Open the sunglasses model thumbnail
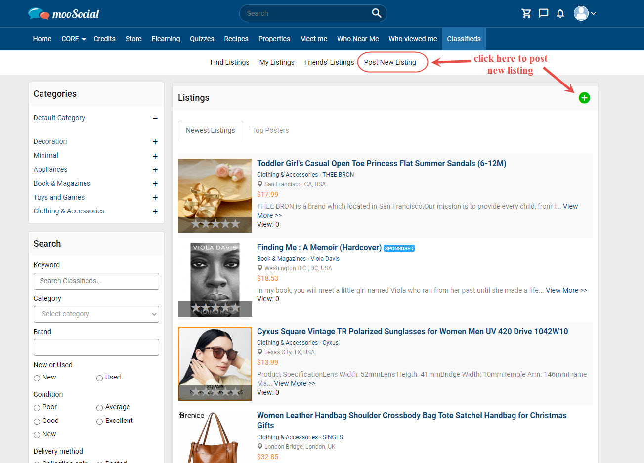The height and width of the screenshot is (463, 644). [215, 364]
